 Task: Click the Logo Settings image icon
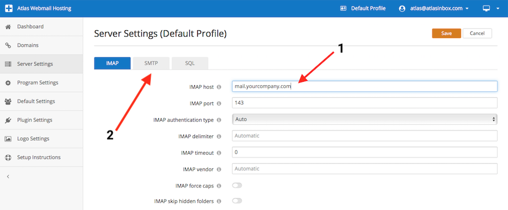click(x=8, y=139)
